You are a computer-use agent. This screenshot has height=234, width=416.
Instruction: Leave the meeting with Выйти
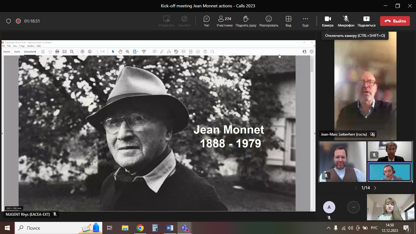click(x=395, y=21)
